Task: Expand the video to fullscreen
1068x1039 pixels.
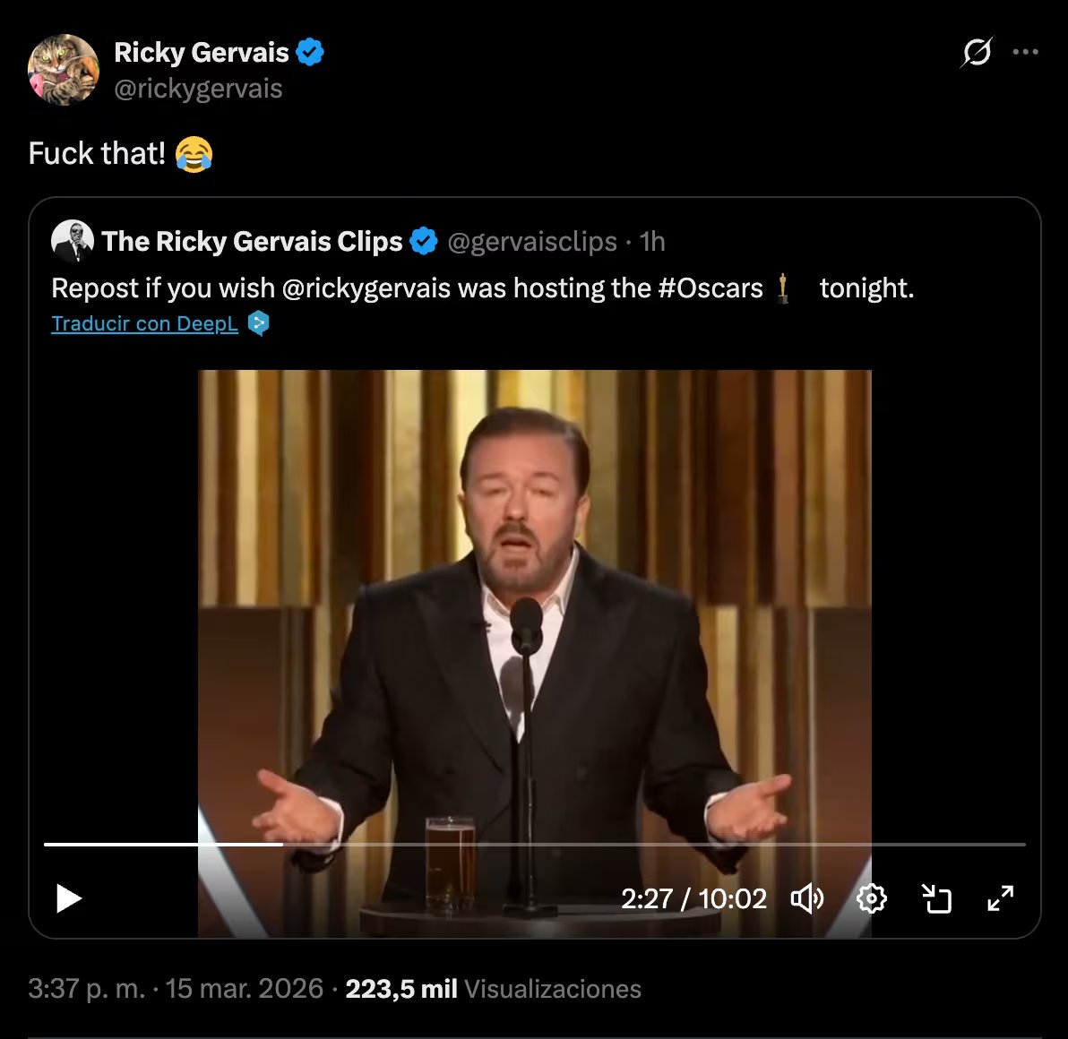Action: pyautogui.click(x=1000, y=898)
